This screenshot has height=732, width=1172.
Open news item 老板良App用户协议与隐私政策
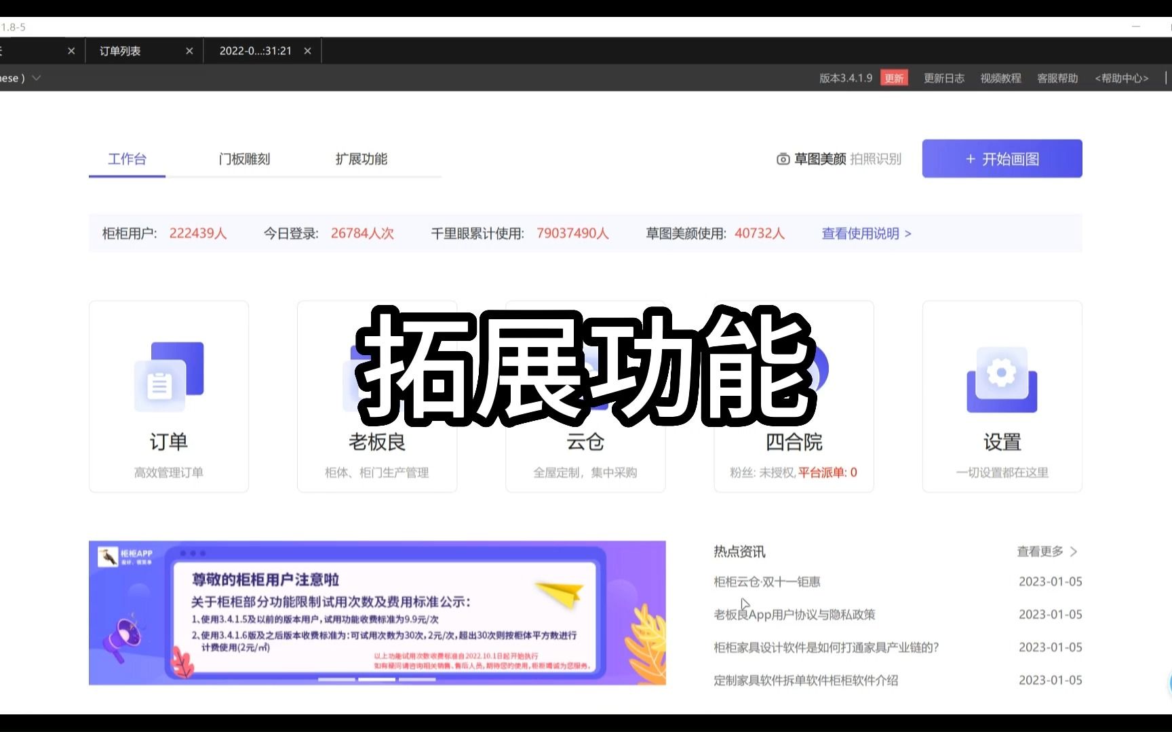794,615
